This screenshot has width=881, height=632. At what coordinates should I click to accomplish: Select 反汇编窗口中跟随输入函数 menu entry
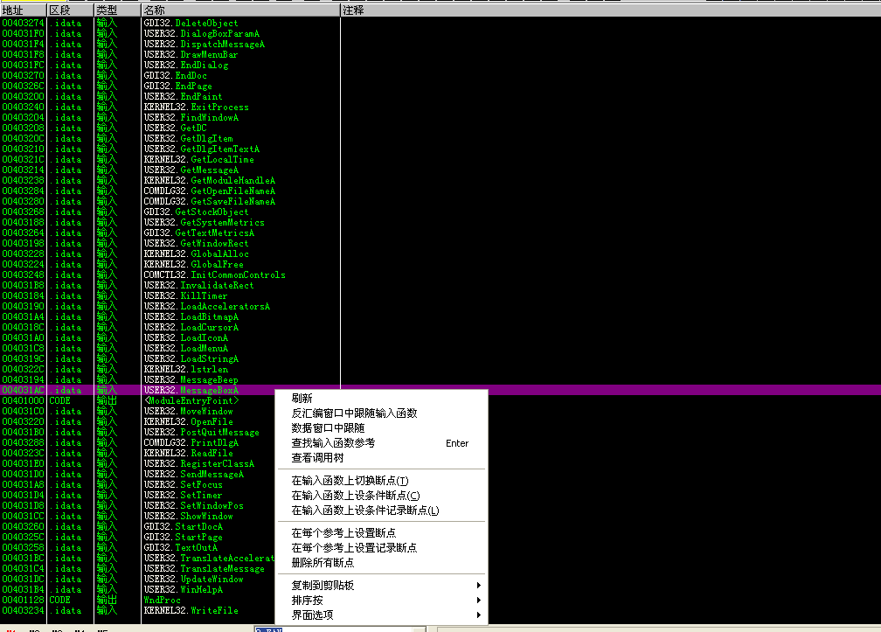(382, 413)
